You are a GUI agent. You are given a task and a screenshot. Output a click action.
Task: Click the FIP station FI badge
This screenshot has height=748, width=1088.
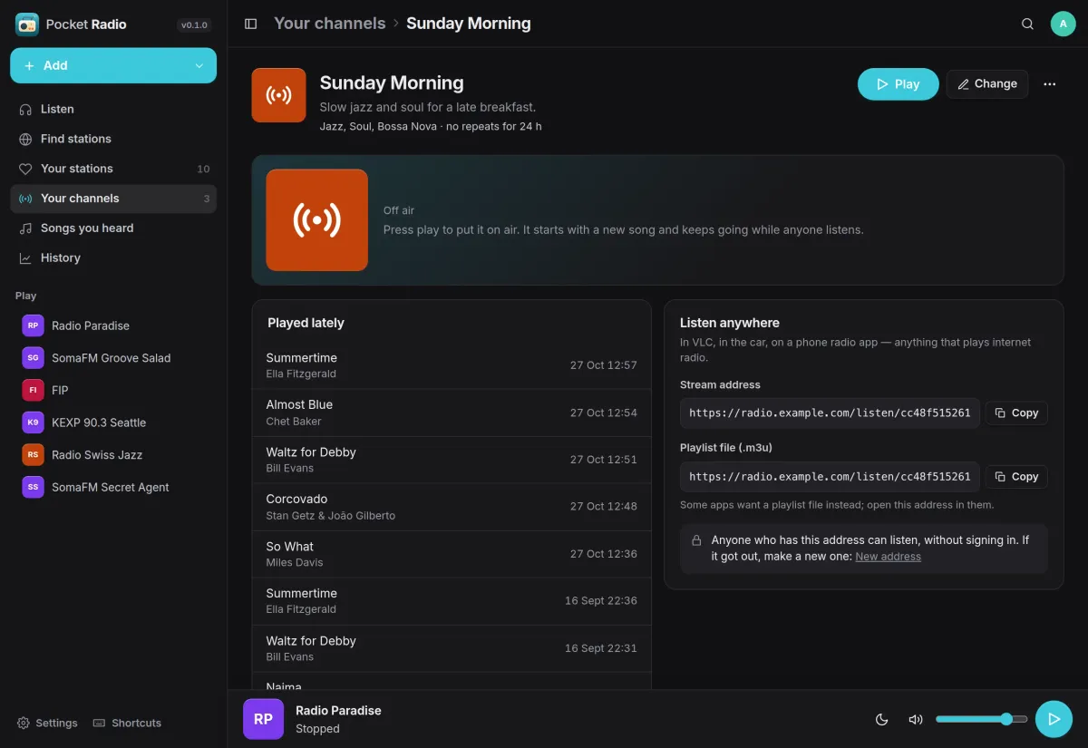point(33,390)
